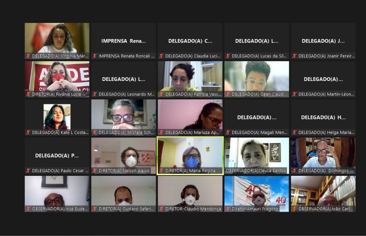Click Kate L Costa profile picture
Image resolution: width=366 pixels, height=236 pixels.
pos(57,116)
